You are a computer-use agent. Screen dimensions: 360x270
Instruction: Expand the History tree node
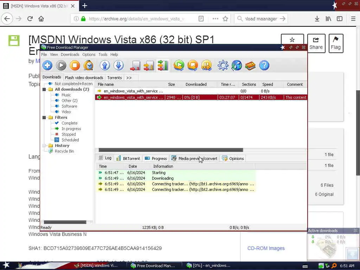(44, 146)
